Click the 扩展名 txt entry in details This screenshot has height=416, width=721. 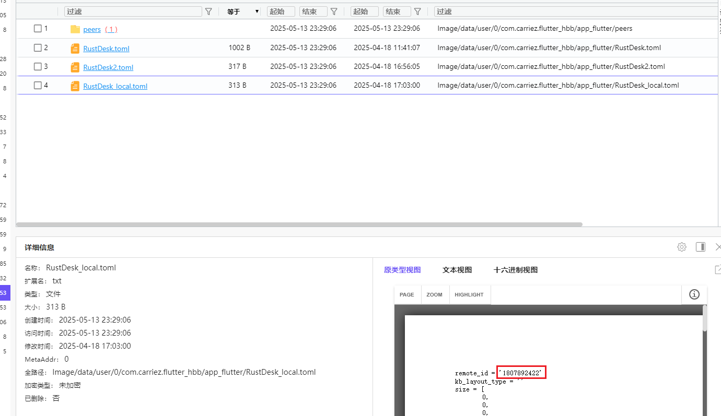click(43, 281)
